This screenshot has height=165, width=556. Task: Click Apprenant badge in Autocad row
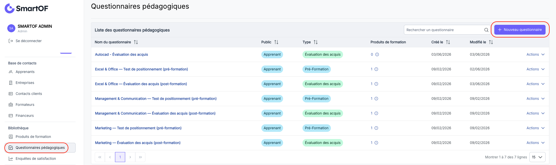(x=272, y=55)
